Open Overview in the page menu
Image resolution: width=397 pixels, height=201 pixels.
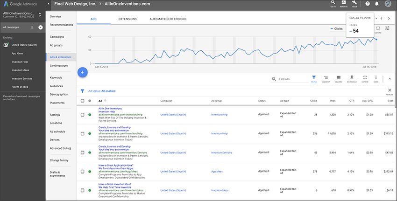pyautogui.click(x=56, y=16)
